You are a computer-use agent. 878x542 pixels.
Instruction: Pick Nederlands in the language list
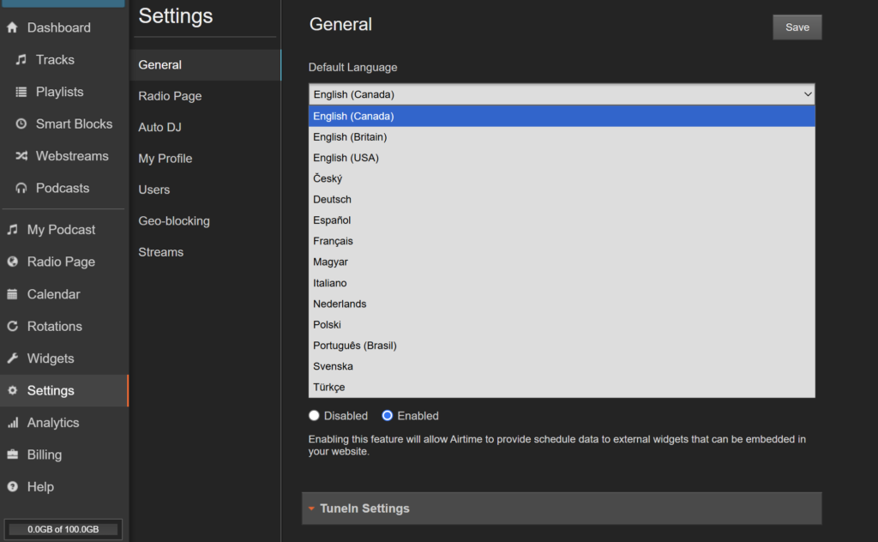pyautogui.click(x=562, y=304)
